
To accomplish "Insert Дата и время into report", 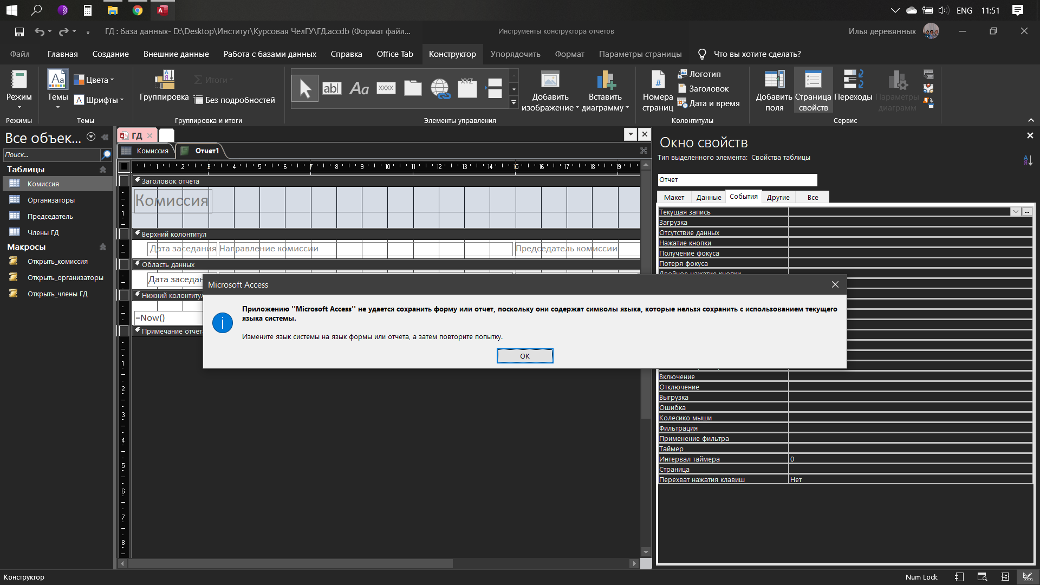I will [x=708, y=103].
